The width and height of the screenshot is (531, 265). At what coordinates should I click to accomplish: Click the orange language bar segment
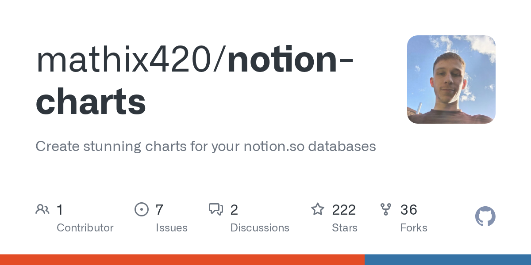tap(182, 260)
